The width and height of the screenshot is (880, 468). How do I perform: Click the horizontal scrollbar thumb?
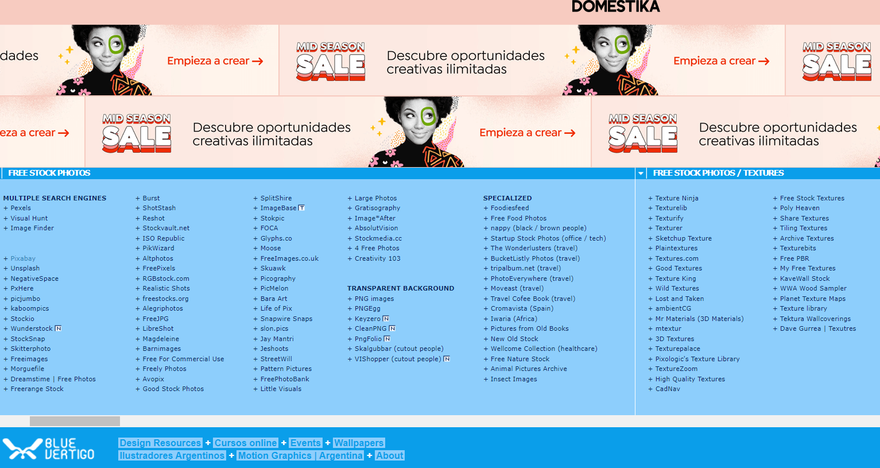[x=75, y=421]
